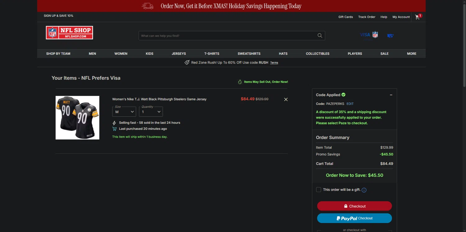The height and width of the screenshot is (232, 466).
Task: Open Gift Cards link
Action: pos(346,17)
